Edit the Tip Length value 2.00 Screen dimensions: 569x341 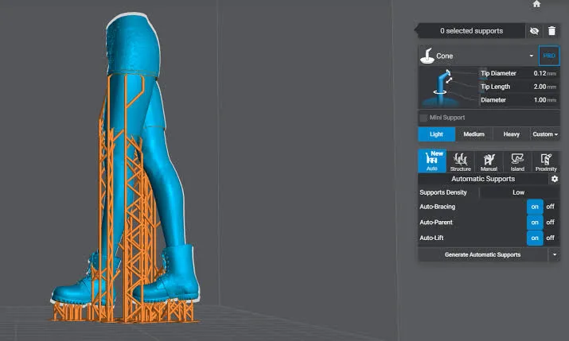point(540,87)
